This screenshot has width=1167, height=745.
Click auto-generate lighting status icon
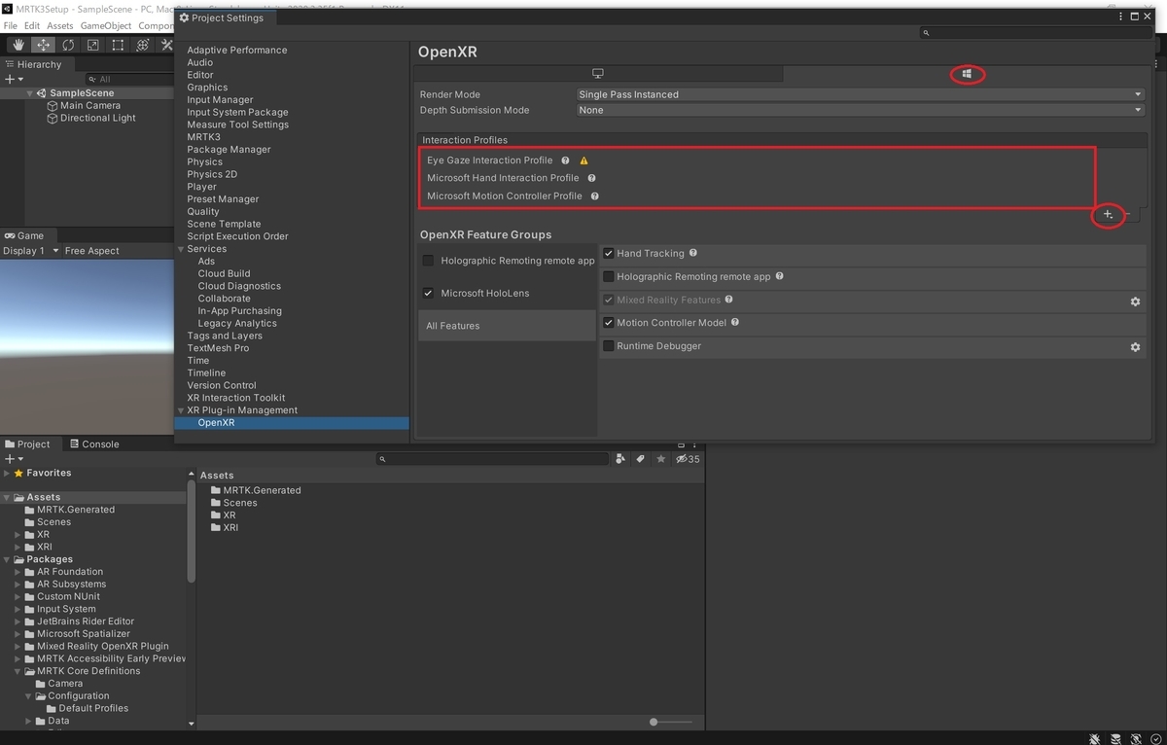tap(1135, 739)
